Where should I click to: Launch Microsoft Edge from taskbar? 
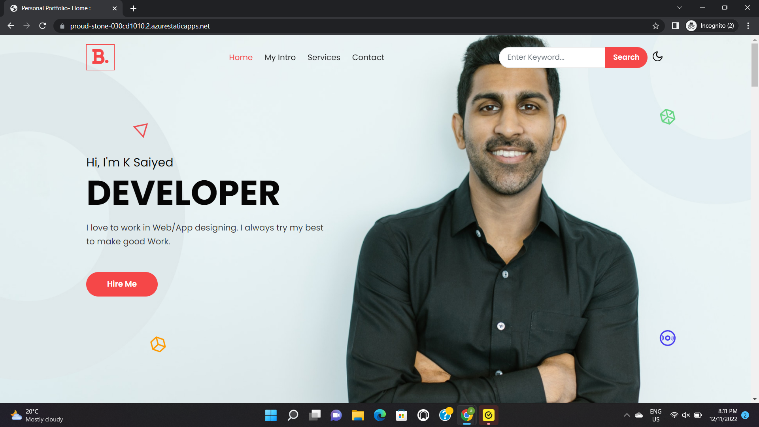[380, 415]
